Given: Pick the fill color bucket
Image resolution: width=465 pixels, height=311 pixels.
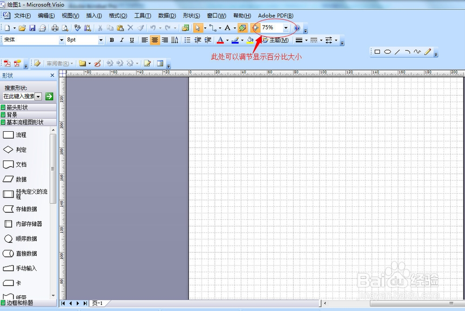Looking at the screenshot, I should pos(250,40).
